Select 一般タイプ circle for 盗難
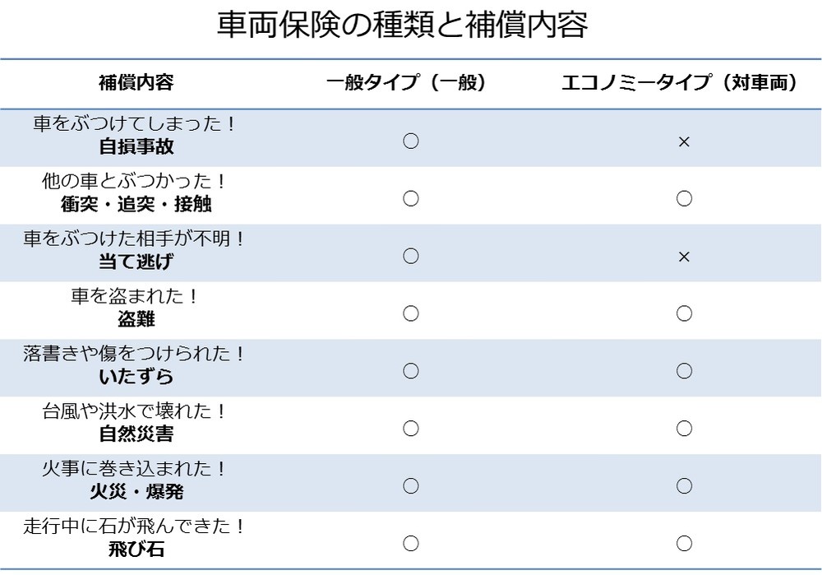 [411, 313]
